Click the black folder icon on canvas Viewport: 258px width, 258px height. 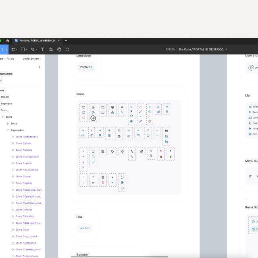pyautogui.click(x=103, y=107)
